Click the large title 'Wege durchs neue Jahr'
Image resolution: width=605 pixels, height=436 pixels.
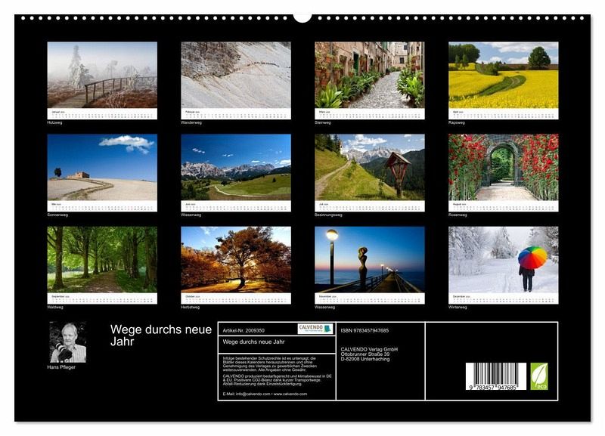click(x=161, y=336)
